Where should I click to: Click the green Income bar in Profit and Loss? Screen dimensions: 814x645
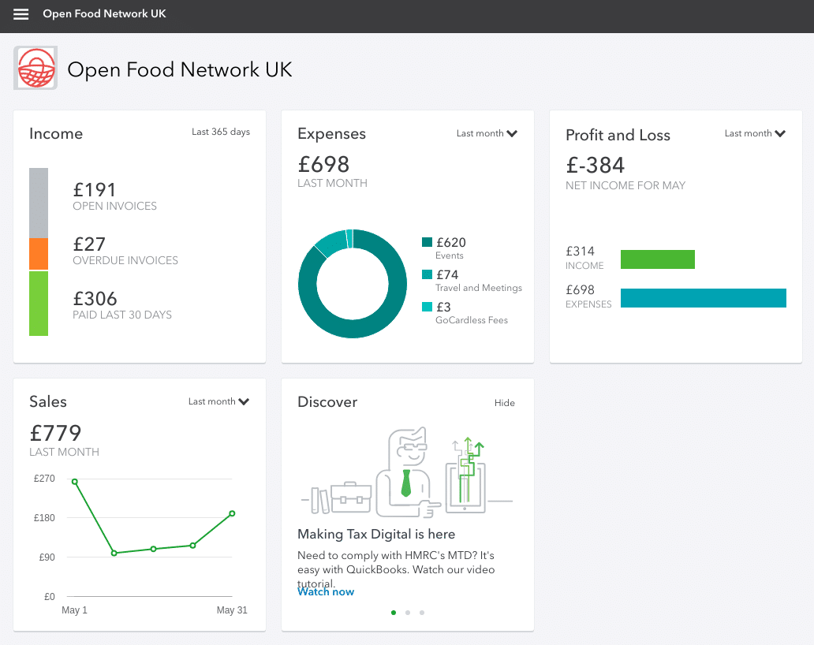click(658, 259)
